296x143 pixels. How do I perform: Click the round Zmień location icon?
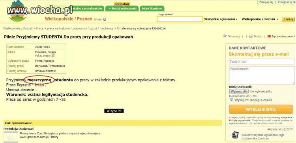point(105,19)
